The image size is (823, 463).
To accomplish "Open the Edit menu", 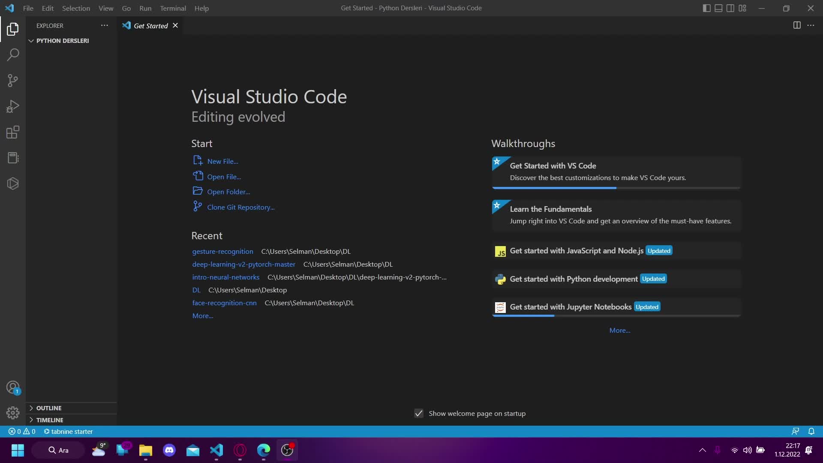I will [48, 8].
